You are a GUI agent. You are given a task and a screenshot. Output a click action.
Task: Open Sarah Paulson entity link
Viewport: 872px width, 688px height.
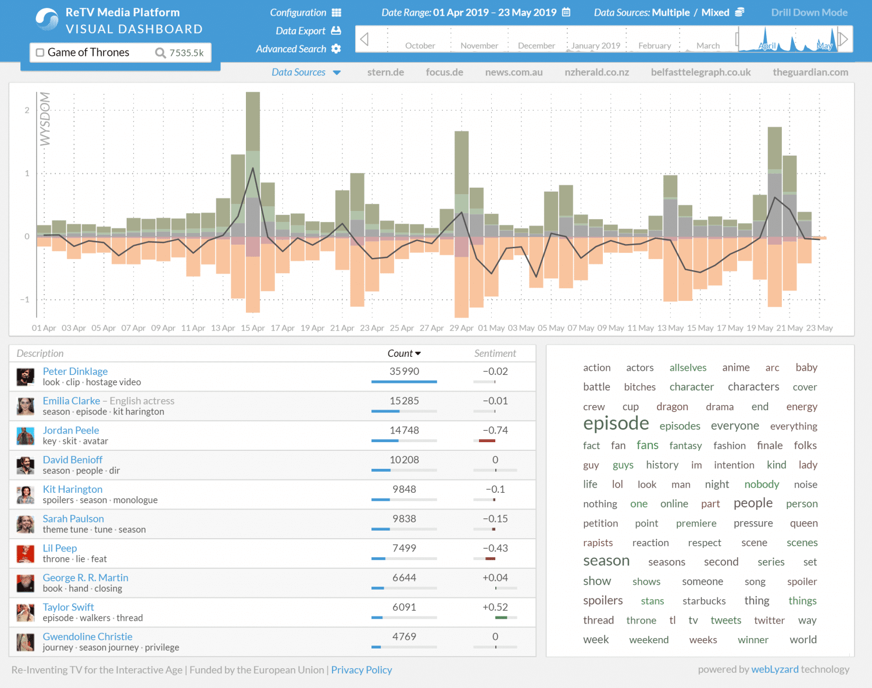click(x=73, y=518)
